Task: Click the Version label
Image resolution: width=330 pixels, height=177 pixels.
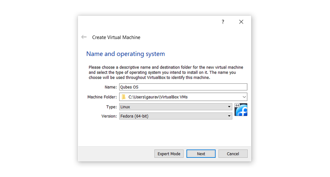Action: pos(109,116)
